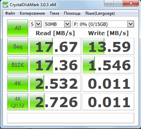The width and height of the screenshot is (141, 129).
Task: Select the 4K write result 0.011
Action: coord(108,83)
